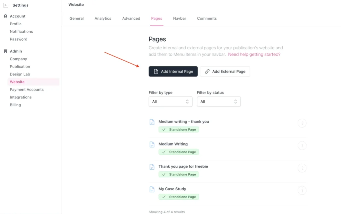The height and width of the screenshot is (214, 341).
Task: Switch to the Analytics tab
Action: [103, 18]
